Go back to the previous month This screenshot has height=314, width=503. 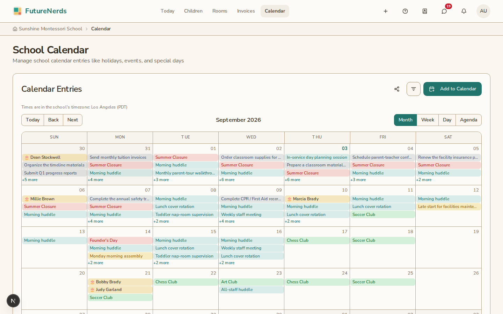(53, 120)
